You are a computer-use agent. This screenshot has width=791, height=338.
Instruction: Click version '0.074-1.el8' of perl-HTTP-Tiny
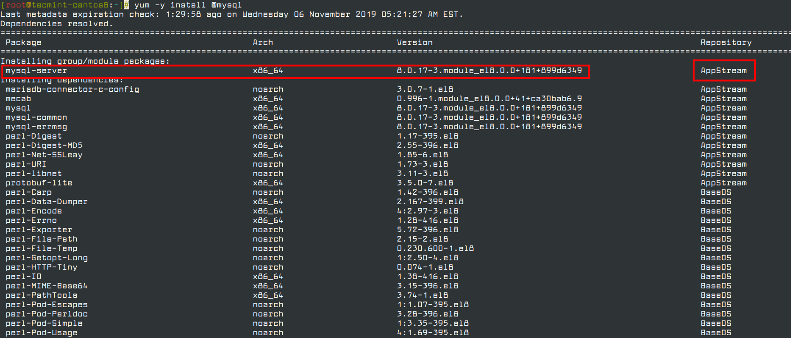(x=425, y=267)
